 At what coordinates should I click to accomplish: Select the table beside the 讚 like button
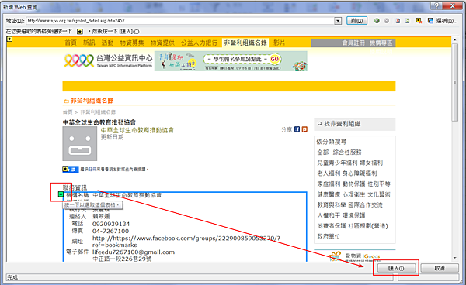tap(65, 169)
